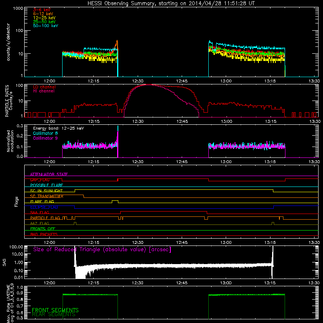Click the Flags axis title

[17, 201]
